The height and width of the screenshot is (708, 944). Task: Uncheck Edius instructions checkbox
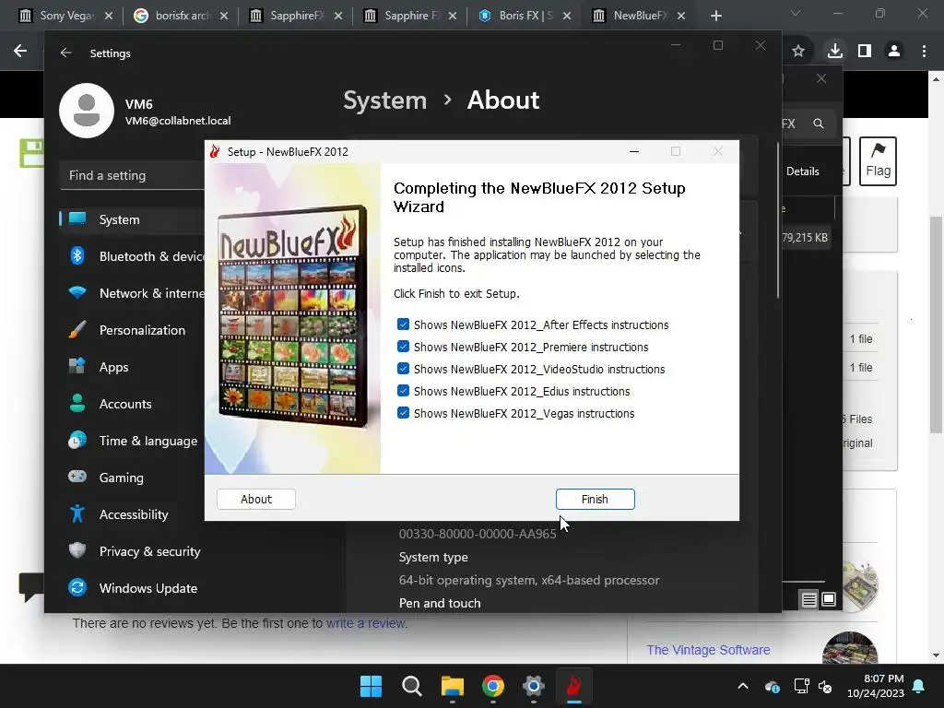[x=404, y=391]
